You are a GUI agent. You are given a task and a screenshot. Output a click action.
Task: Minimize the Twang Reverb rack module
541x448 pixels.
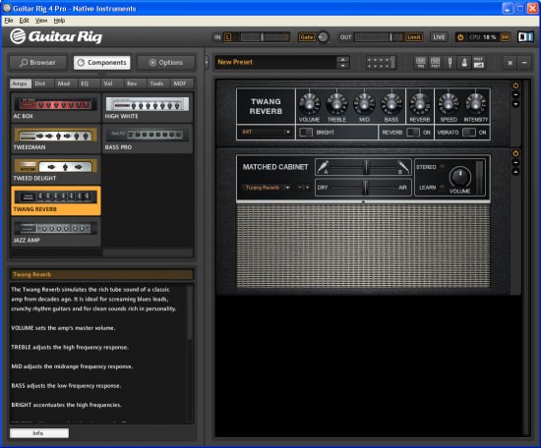pos(515,94)
